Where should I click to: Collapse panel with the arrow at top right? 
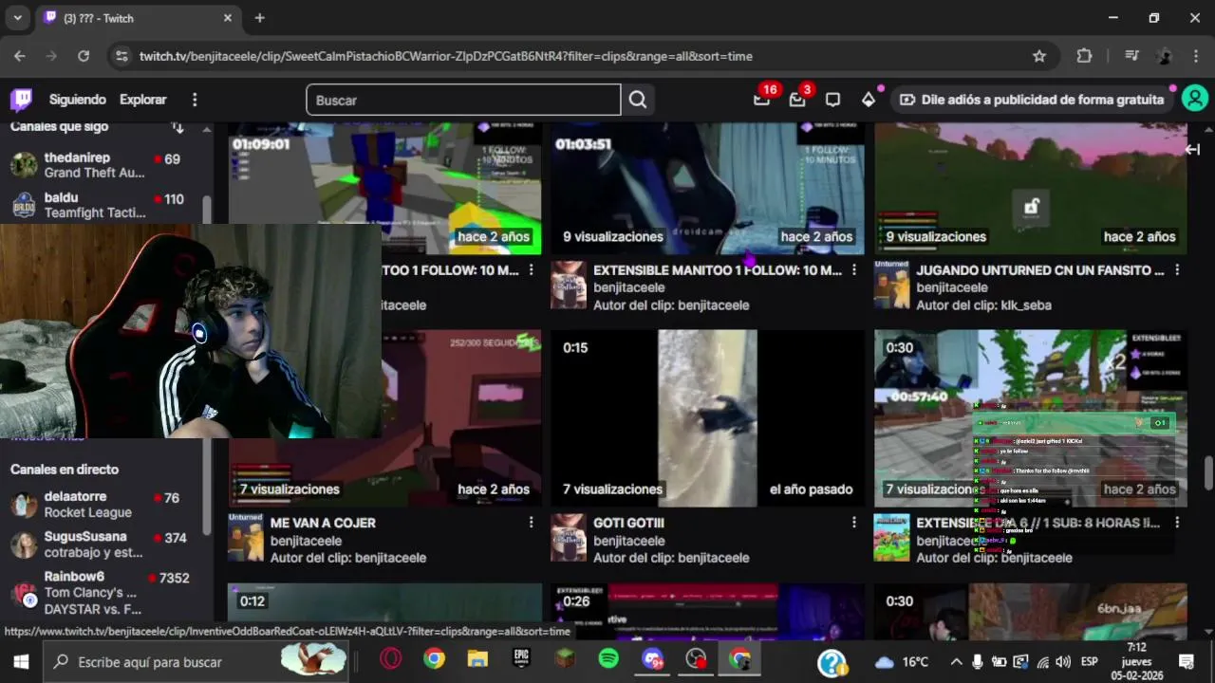pyautogui.click(x=1192, y=149)
